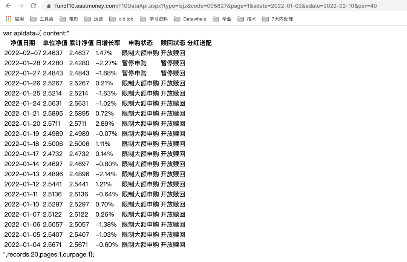Click date cell 2022-01-26
The width and height of the screenshot is (407, 262).
tap(22, 83)
